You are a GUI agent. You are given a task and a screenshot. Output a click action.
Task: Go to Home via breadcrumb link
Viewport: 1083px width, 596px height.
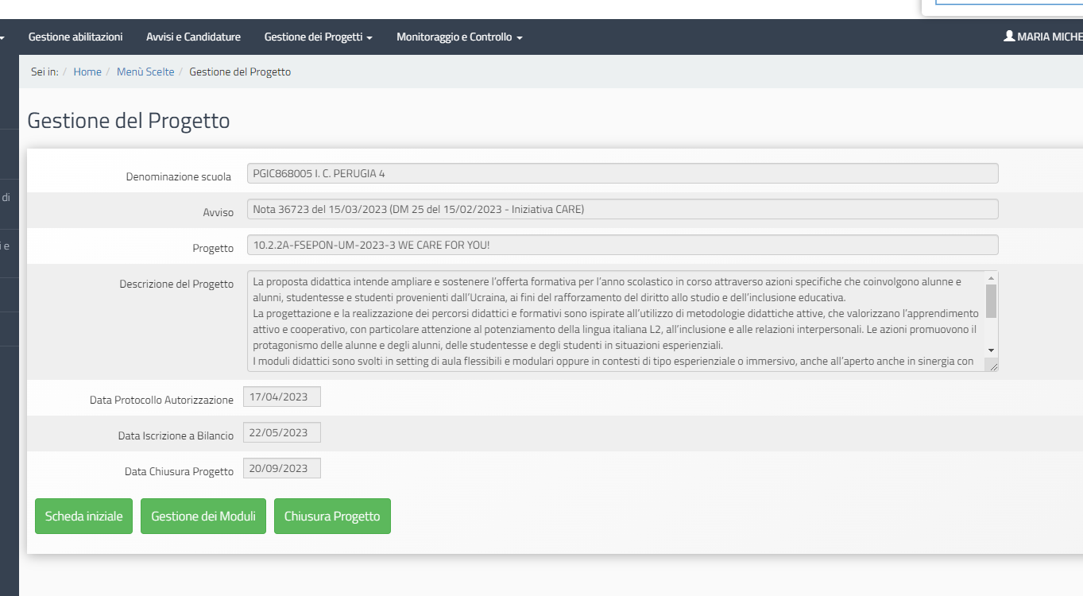(87, 72)
